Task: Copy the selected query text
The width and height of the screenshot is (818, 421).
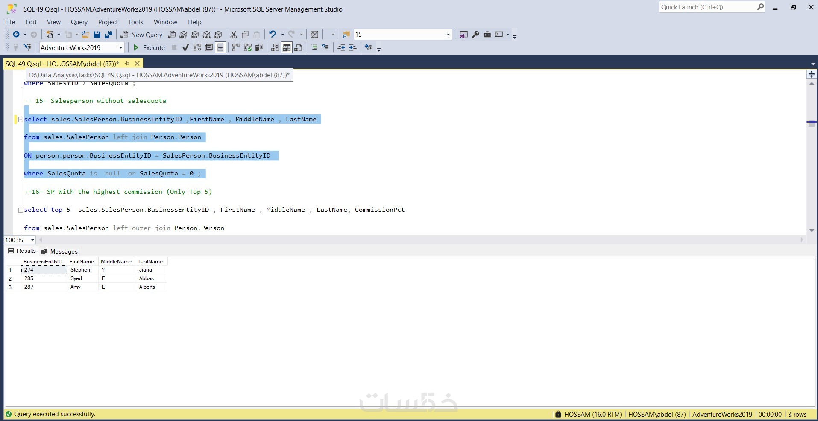Action: pos(245,35)
